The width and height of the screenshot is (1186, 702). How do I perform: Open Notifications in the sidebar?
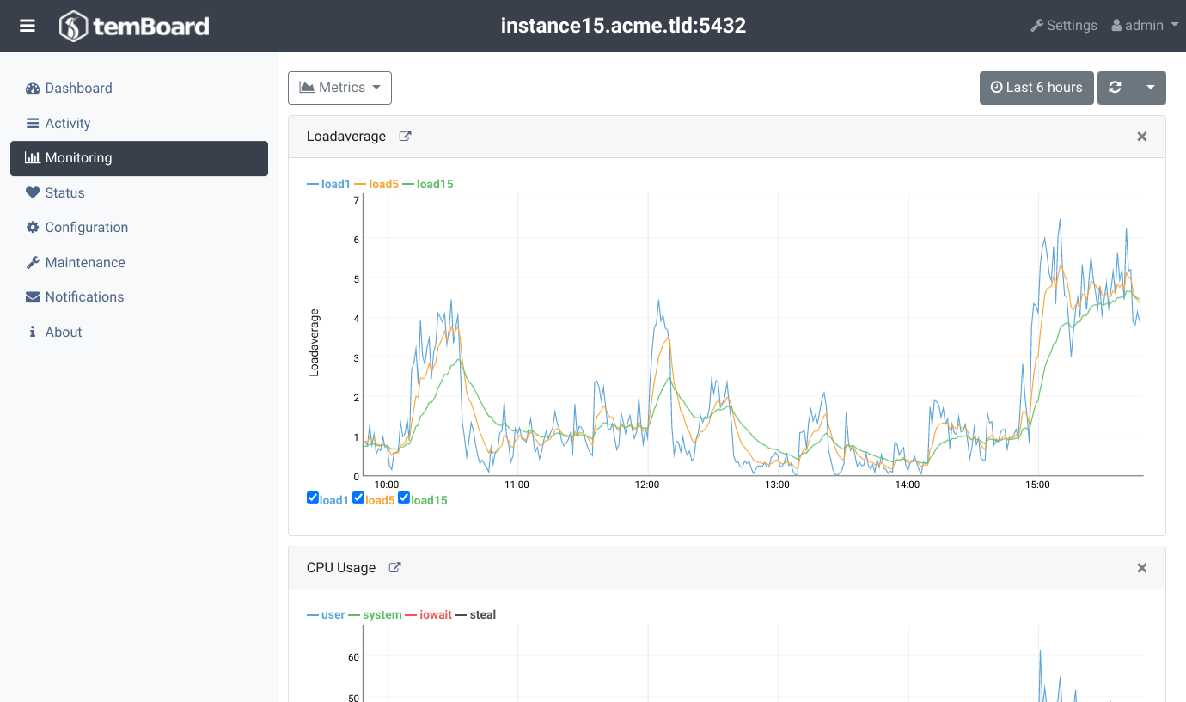tap(139, 296)
